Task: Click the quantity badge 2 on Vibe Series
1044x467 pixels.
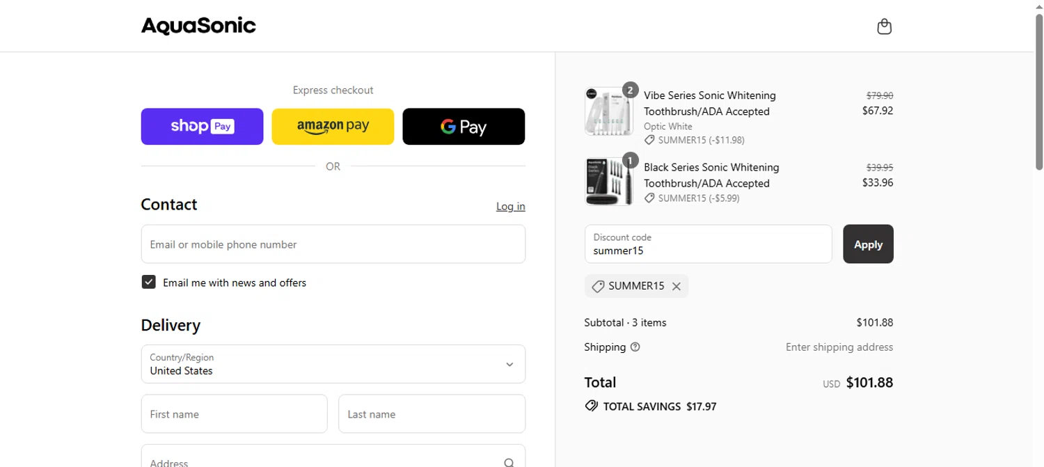Action: (x=630, y=89)
